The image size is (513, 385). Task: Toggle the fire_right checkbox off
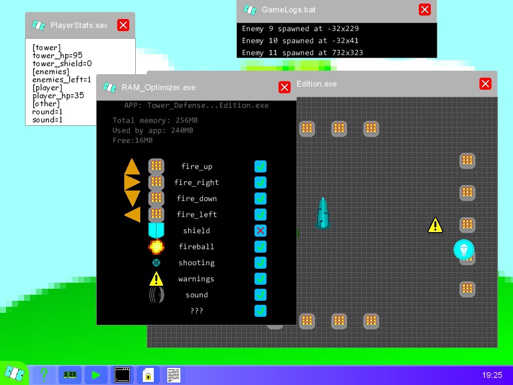pyautogui.click(x=260, y=182)
